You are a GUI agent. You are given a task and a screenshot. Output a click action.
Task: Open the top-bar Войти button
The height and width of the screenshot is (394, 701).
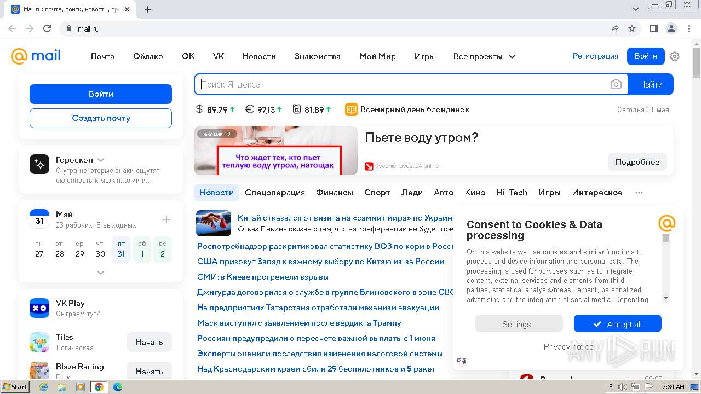pos(646,56)
